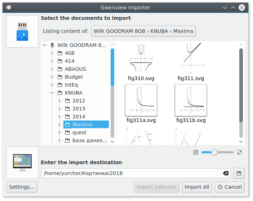Collapse Wilk GOODRAM device tree
The width and height of the screenshot is (253, 201).
(x=44, y=45)
